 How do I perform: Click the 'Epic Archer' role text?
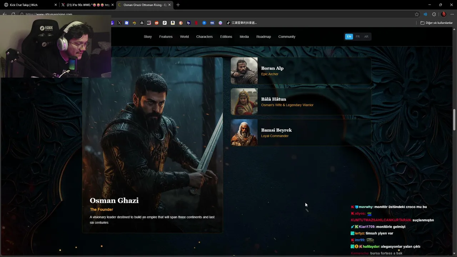tap(270, 74)
